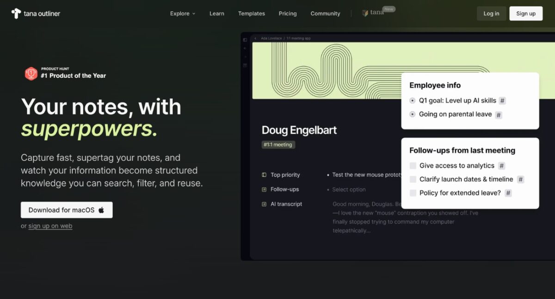Viewport: 555px width, 299px height.
Task: Click Test the new mouse prototype text
Action: point(366,175)
